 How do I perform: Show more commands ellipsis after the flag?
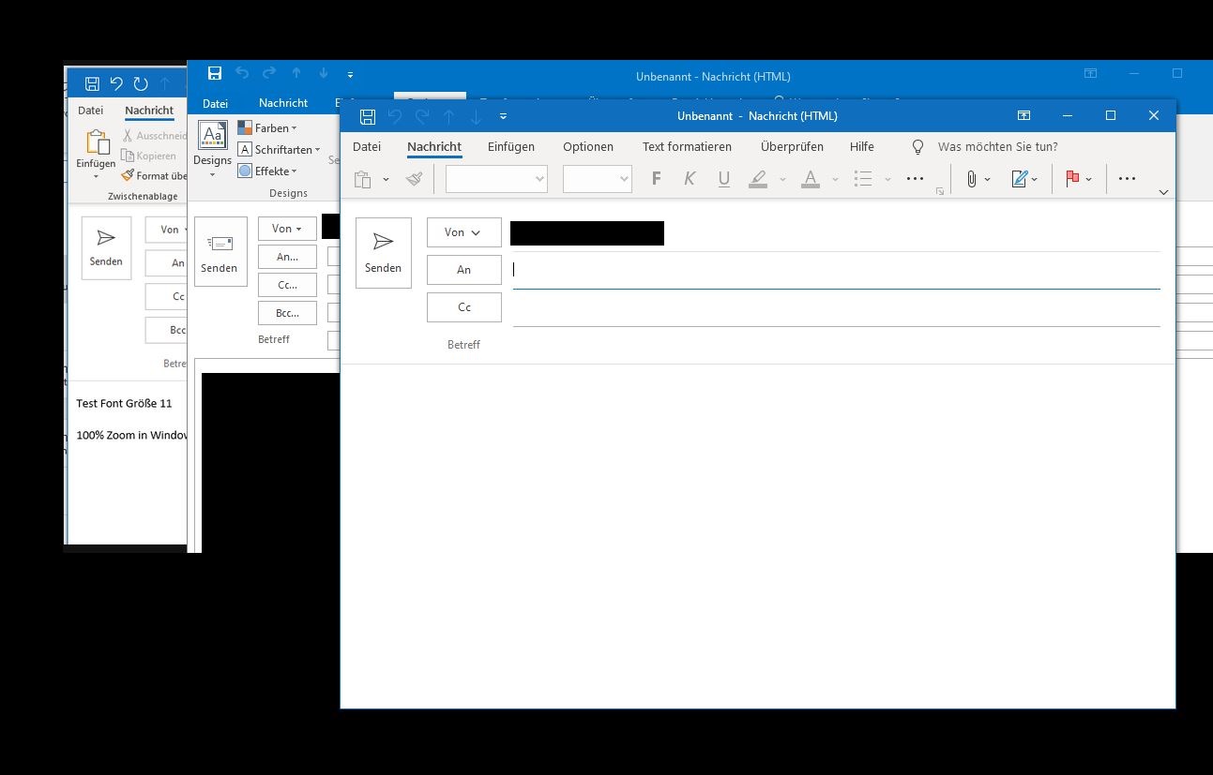pos(1128,179)
